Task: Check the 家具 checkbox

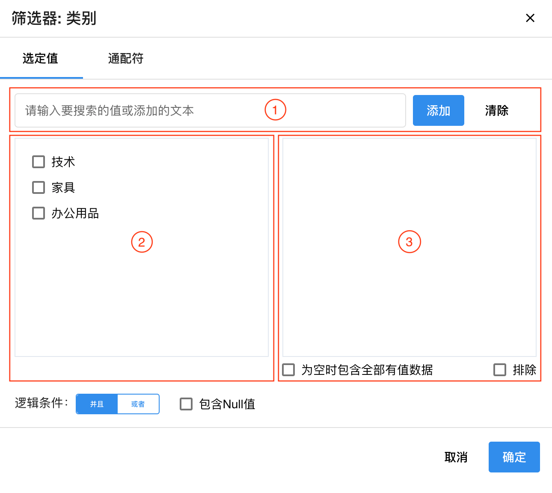Action: (39, 187)
